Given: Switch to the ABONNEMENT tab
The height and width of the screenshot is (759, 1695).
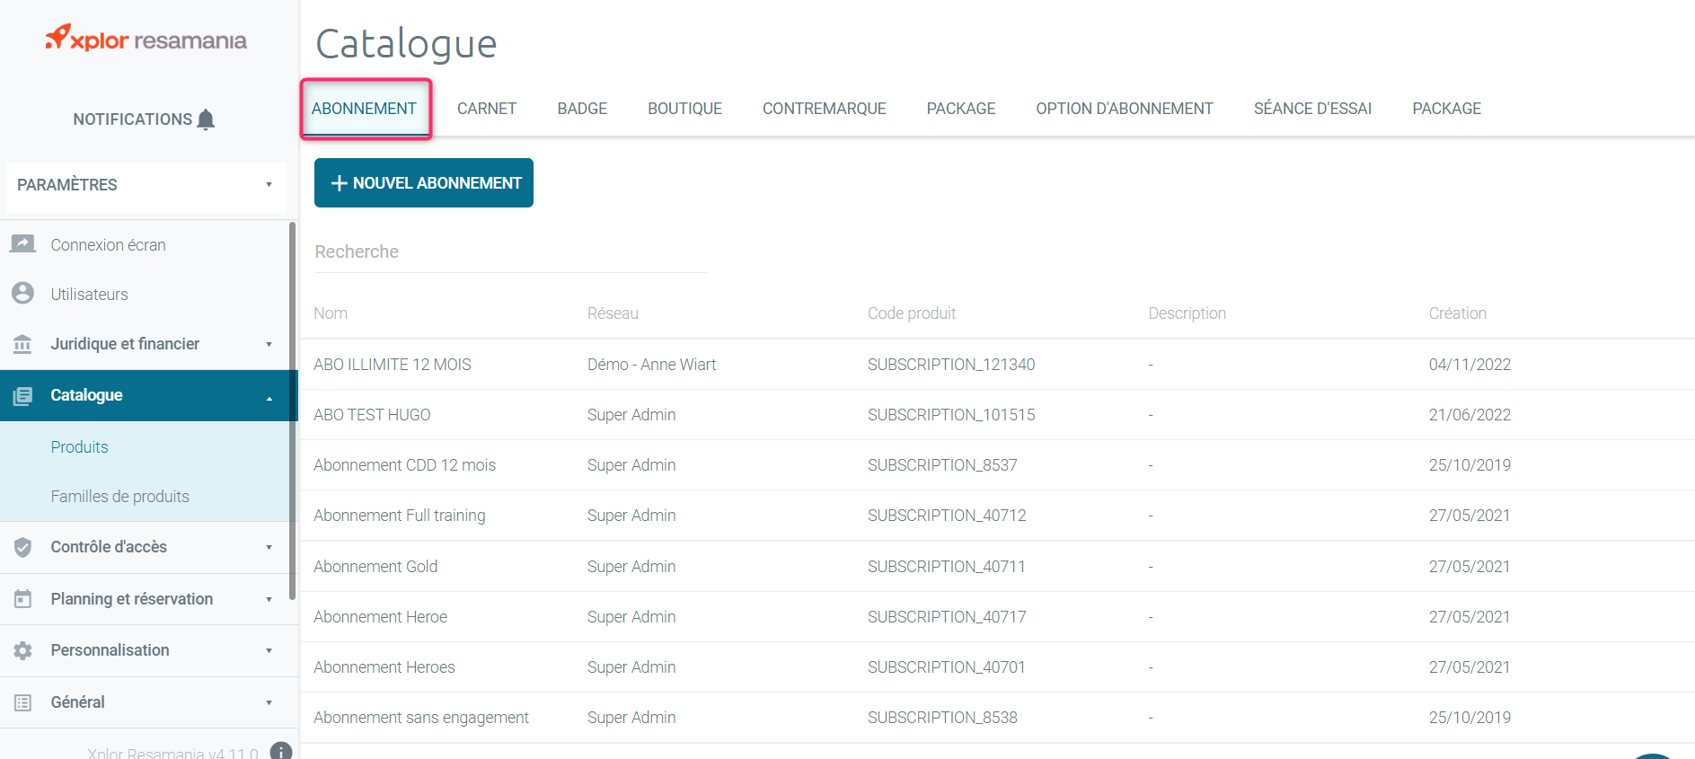Looking at the screenshot, I should 364,109.
